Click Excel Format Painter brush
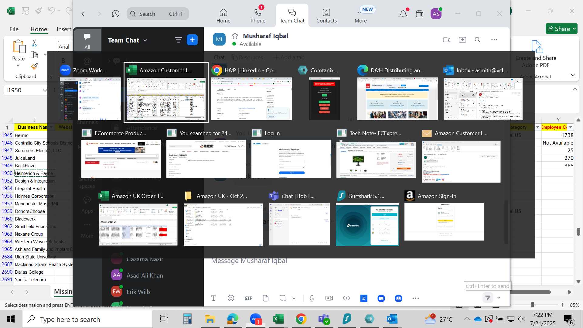The height and width of the screenshot is (328, 583). pyautogui.click(x=34, y=66)
